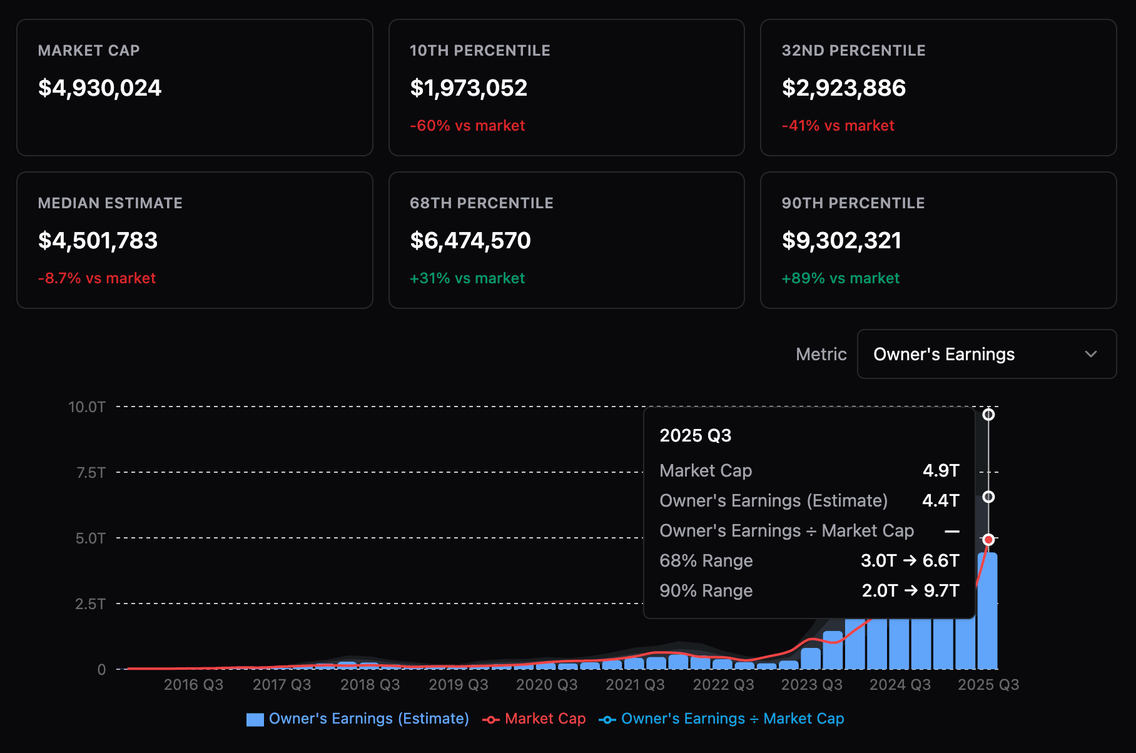
Task: Toggle visibility of the Market Cap series
Action: tap(545, 719)
